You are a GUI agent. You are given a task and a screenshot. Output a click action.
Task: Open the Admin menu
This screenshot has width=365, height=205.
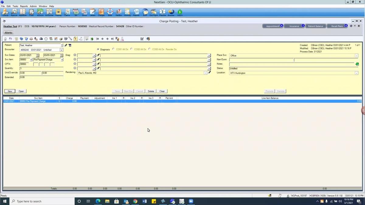tap(33, 6)
